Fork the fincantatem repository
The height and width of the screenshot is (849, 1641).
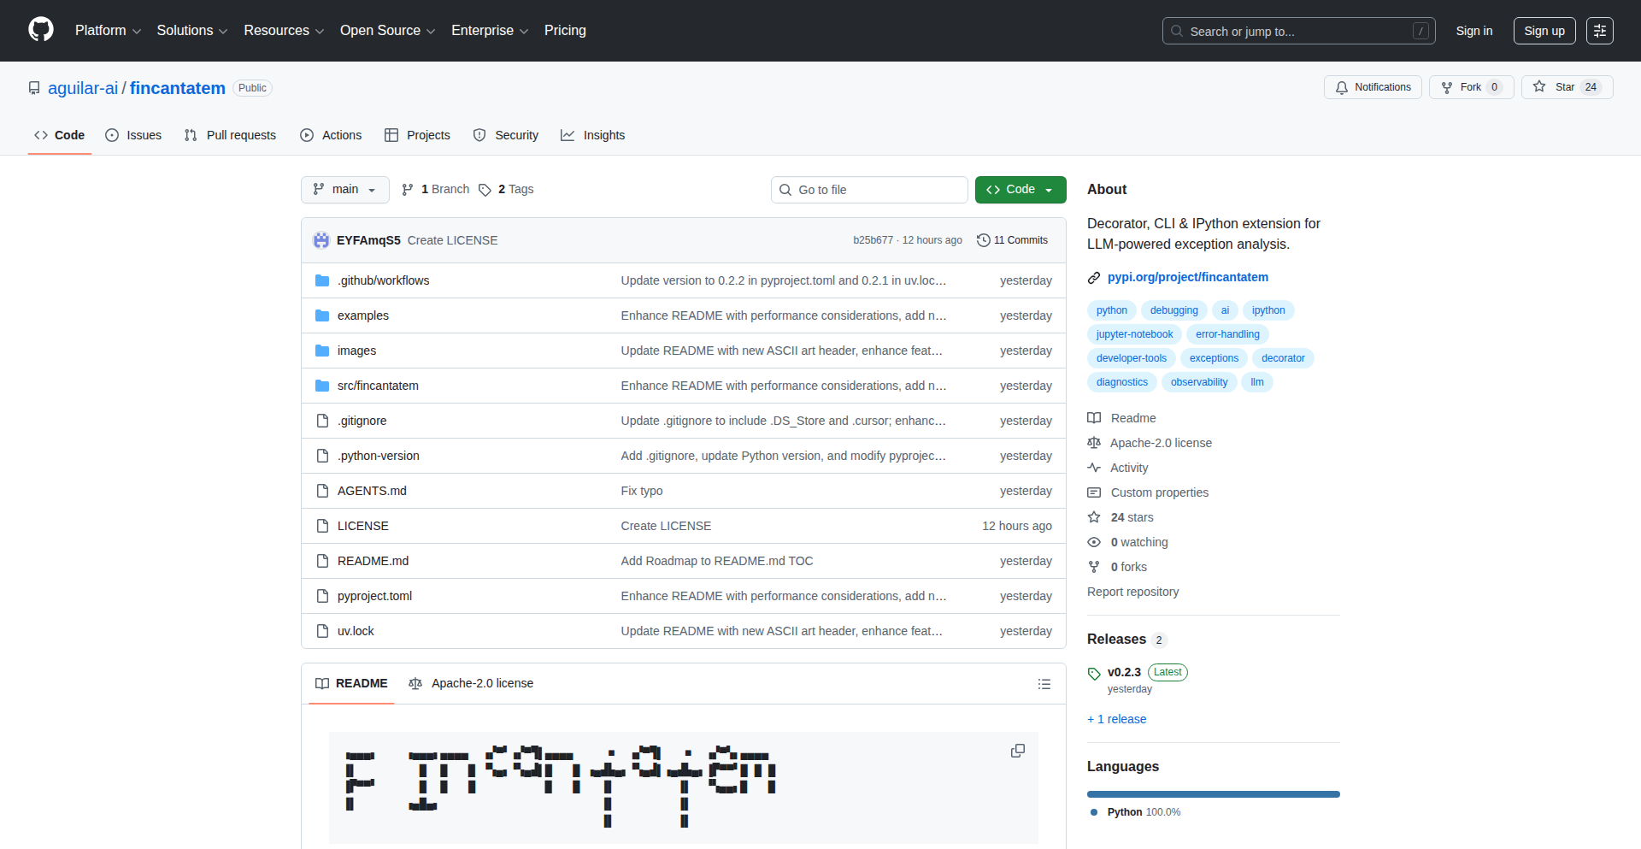click(x=1471, y=87)
